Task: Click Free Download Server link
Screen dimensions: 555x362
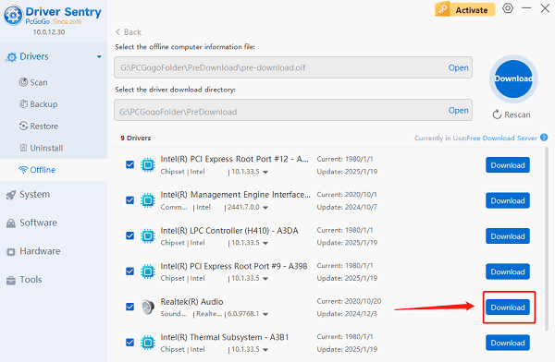Action: (502, 138)
